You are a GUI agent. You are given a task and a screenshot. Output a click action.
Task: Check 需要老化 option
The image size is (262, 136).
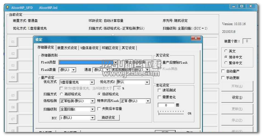[159, 97]
